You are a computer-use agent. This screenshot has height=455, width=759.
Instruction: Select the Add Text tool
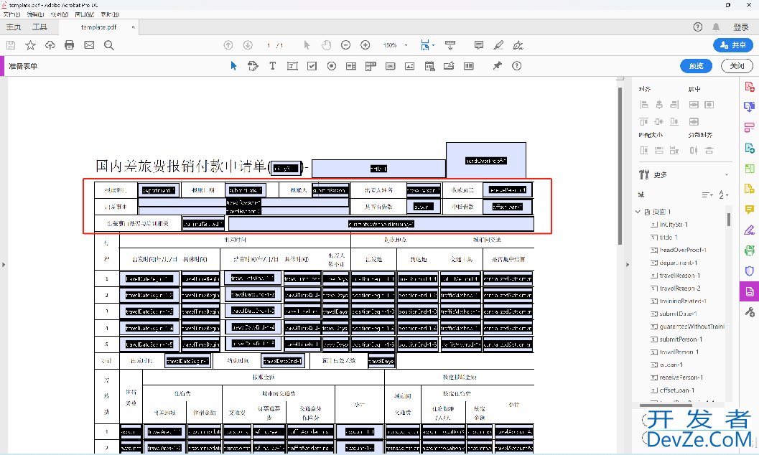click(x=273, y=66)
